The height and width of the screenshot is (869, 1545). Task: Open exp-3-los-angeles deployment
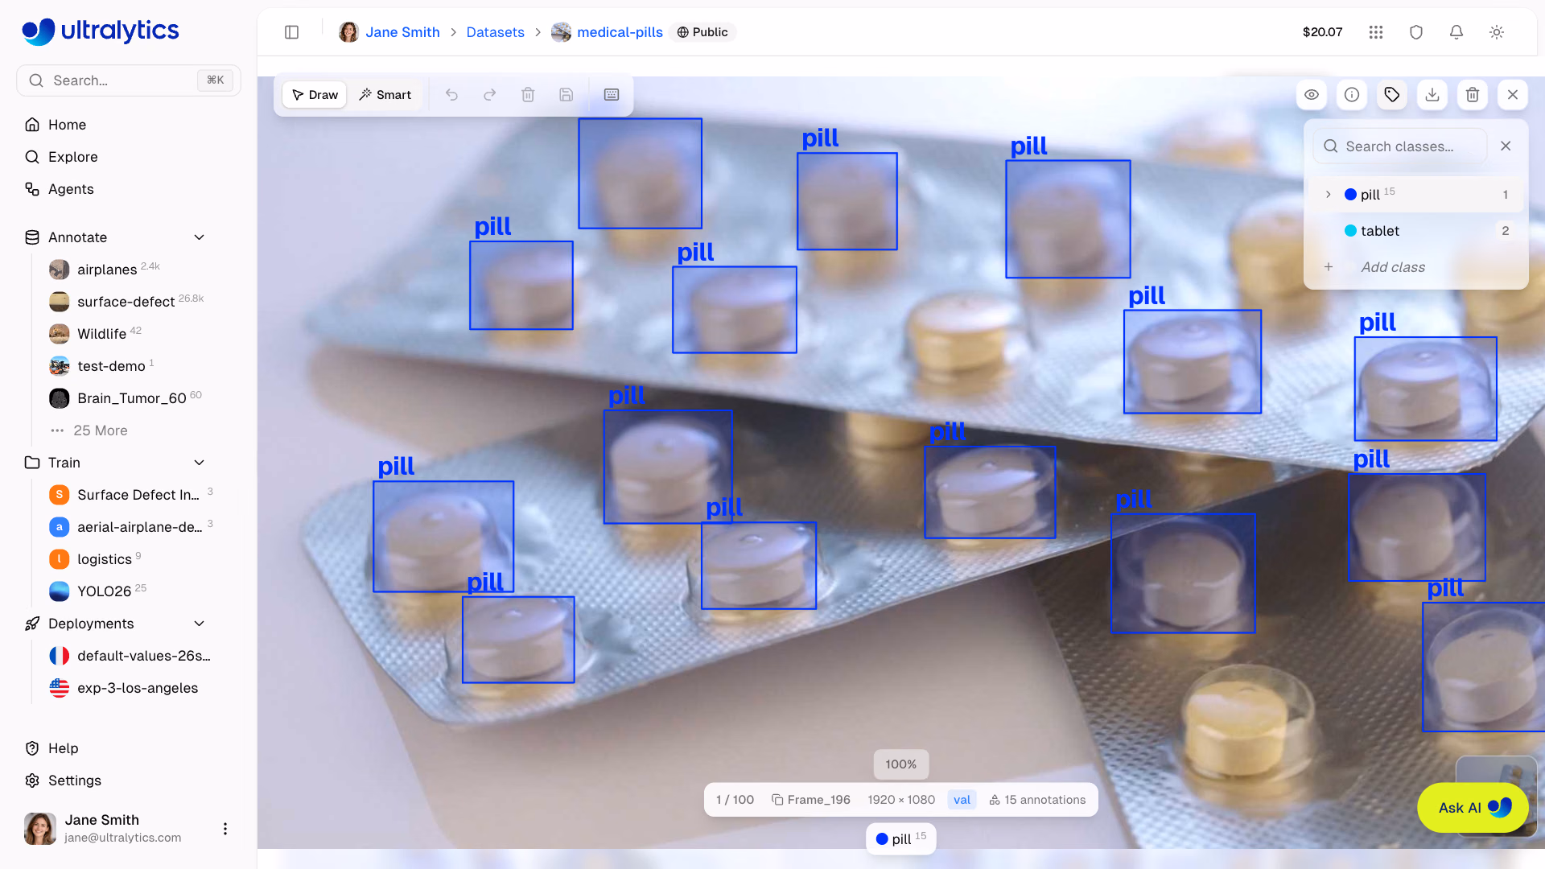[x=137, y=688]
